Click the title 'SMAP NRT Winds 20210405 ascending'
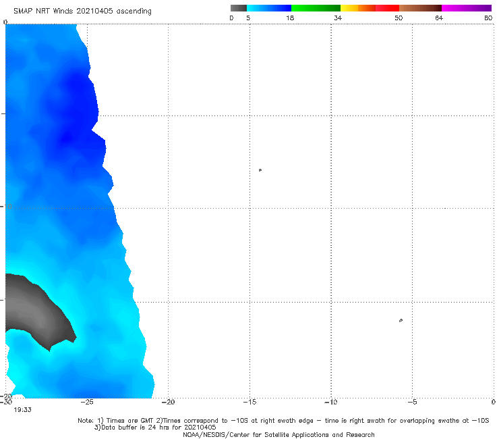The image size is (499, 439). (82, 11)
